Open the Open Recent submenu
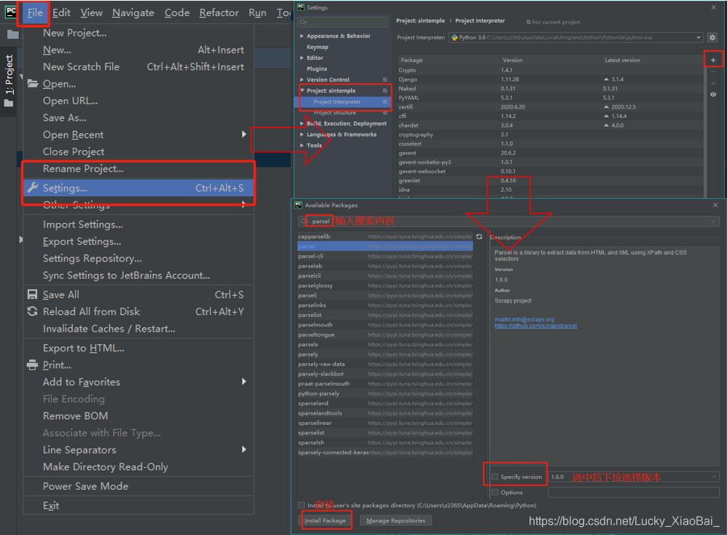 point(138,135)
